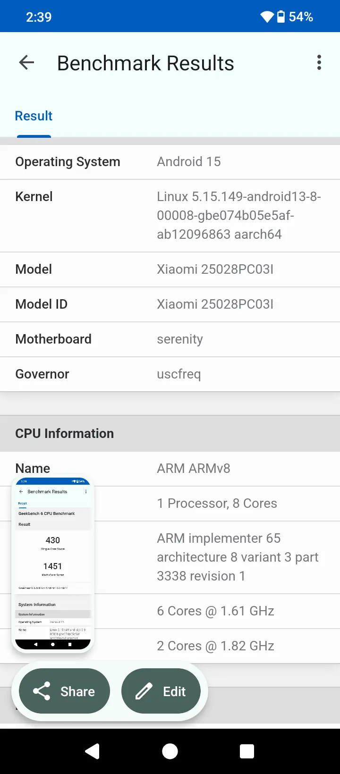
Task: Tap the status bar clock
Action: [x=39, y=17]
